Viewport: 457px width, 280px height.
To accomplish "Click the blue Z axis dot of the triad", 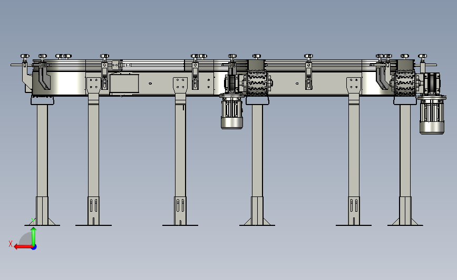I will tap(34, 247).
